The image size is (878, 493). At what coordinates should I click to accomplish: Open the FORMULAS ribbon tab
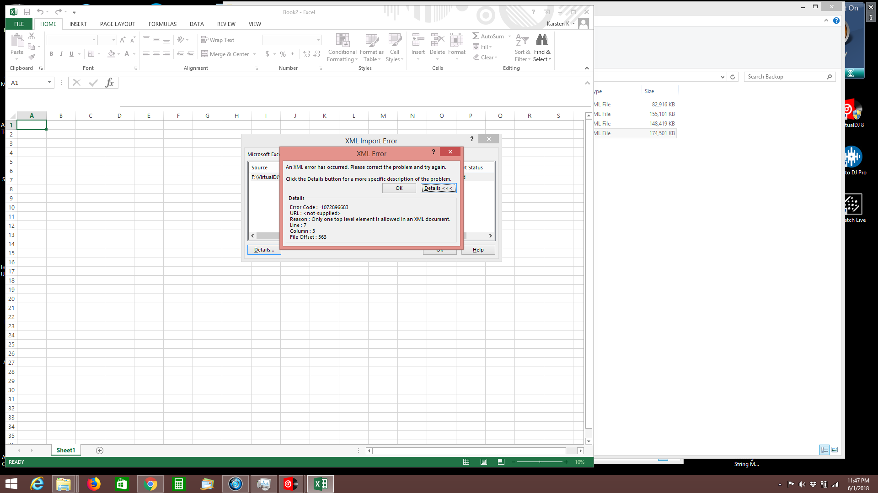[x=162, y=24]
